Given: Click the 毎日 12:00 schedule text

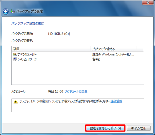Looking at the screenshot, I should [x=55, y=91].
